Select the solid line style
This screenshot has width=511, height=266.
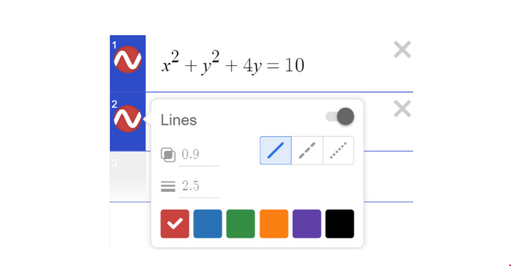coord(275,151)
